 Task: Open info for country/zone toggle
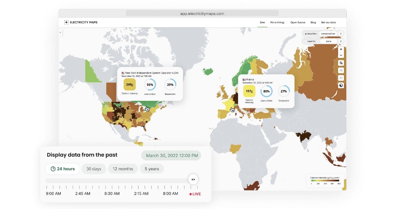pos(341,41)
